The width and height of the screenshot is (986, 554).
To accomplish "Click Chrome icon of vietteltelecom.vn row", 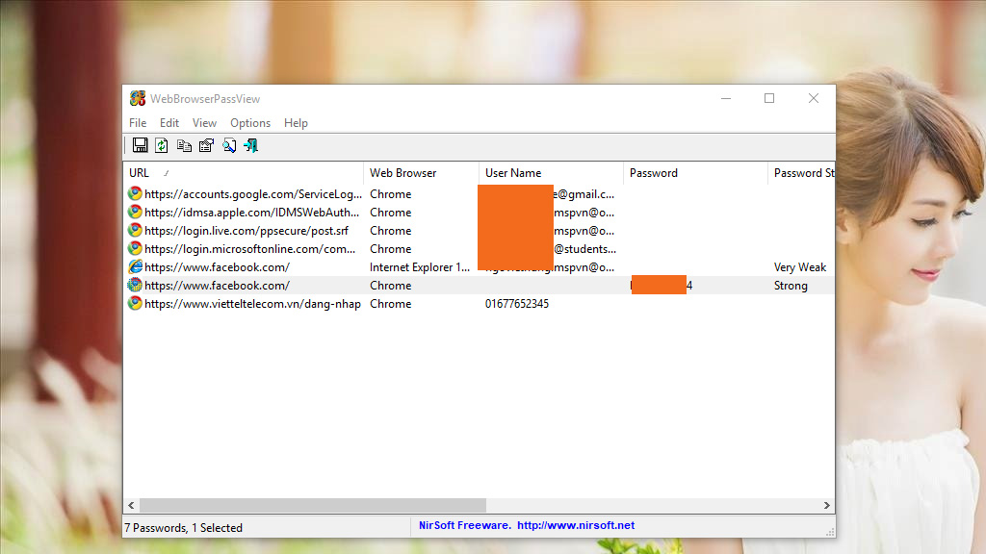I will 135,303.
